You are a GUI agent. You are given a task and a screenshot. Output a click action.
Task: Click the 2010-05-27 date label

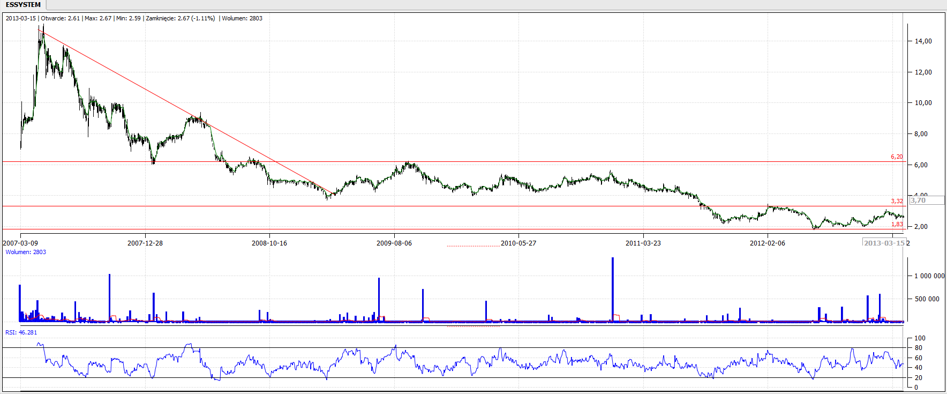518,243
